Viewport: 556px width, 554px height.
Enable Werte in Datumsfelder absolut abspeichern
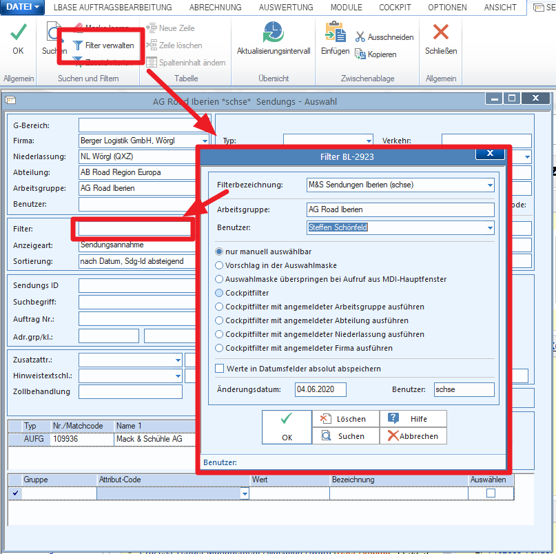point(220,369)
